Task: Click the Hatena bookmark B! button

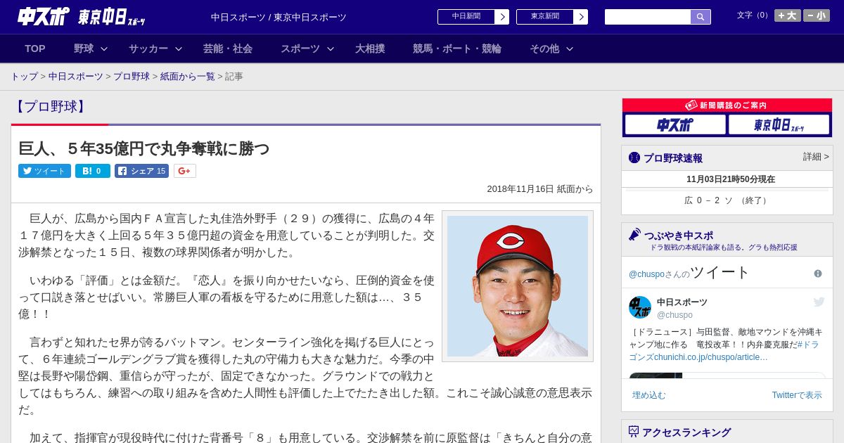Action: tap(93, 171)
